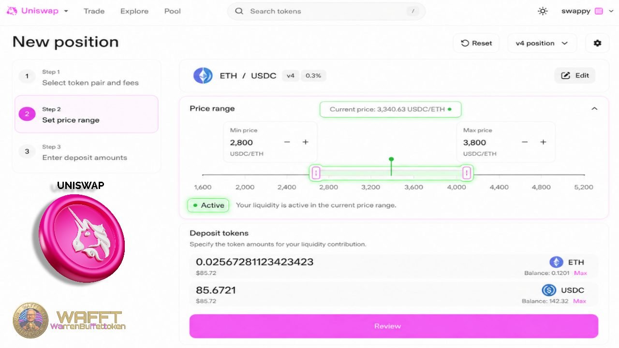Open the v4 position dropdown
Image resolution: width=619 pixels, height=348 pixels.
pyautogui.click(x=542, y=43)
